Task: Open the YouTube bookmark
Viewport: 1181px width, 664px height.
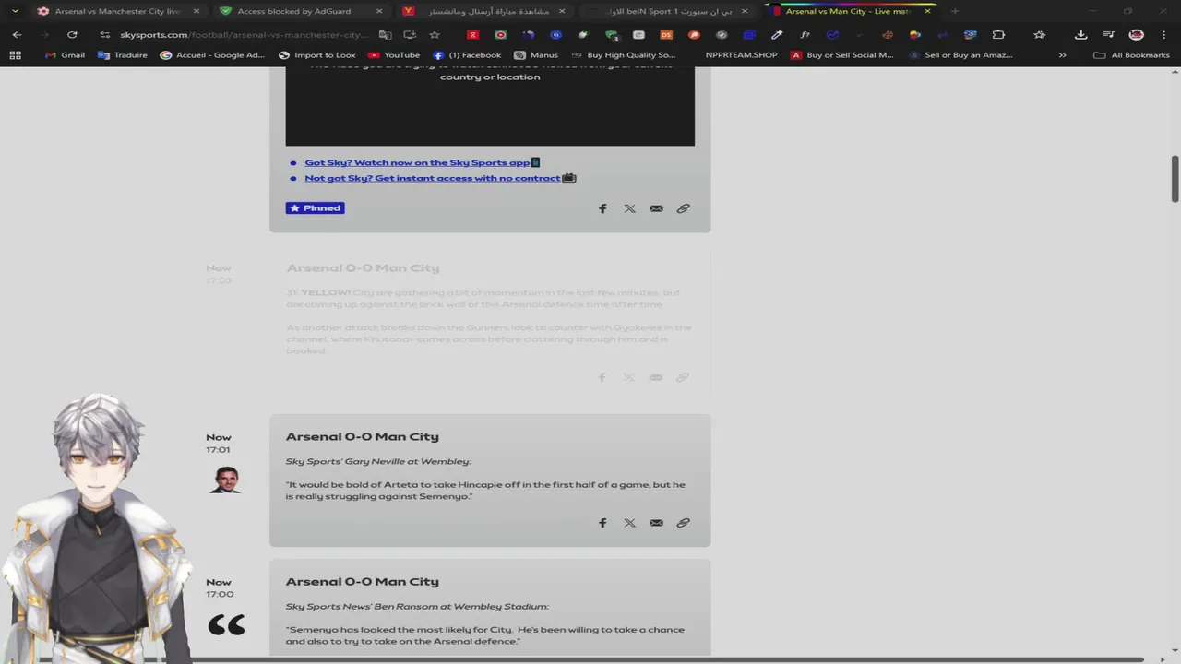Action: click(x=393, y=55)
